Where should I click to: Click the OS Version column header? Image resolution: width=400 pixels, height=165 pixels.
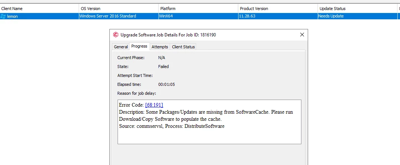tap(90, 9)
